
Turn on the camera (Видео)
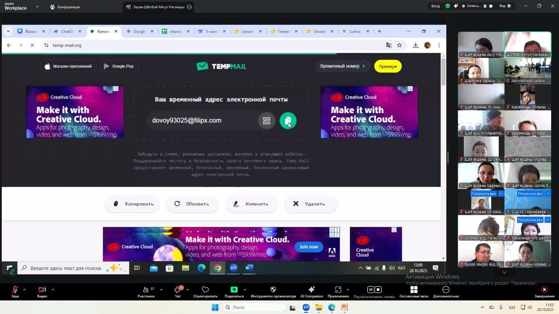coord(42,291)
